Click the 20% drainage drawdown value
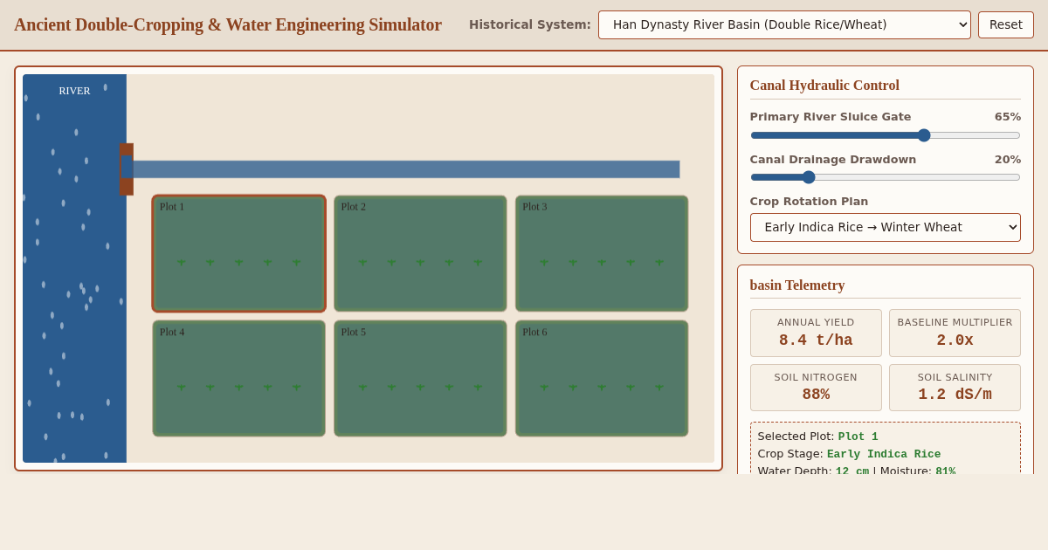The width and height of the screenshot is (1048, 550). pyautogui.click(x=1007, y=160)
